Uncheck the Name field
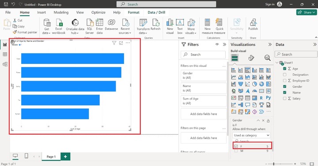Image resolution: width=318 pixels, height=166 pixels. [284, 92]
